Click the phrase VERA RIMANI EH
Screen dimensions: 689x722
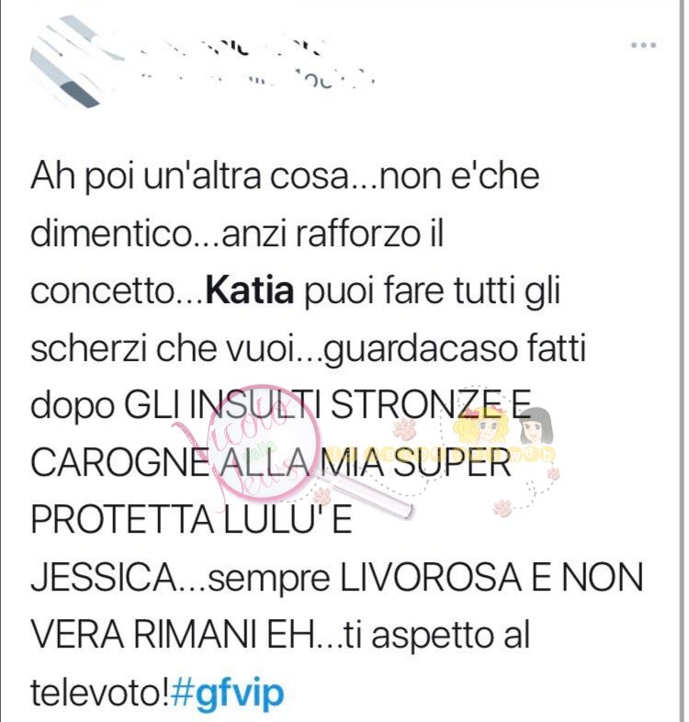click(174, 636)
